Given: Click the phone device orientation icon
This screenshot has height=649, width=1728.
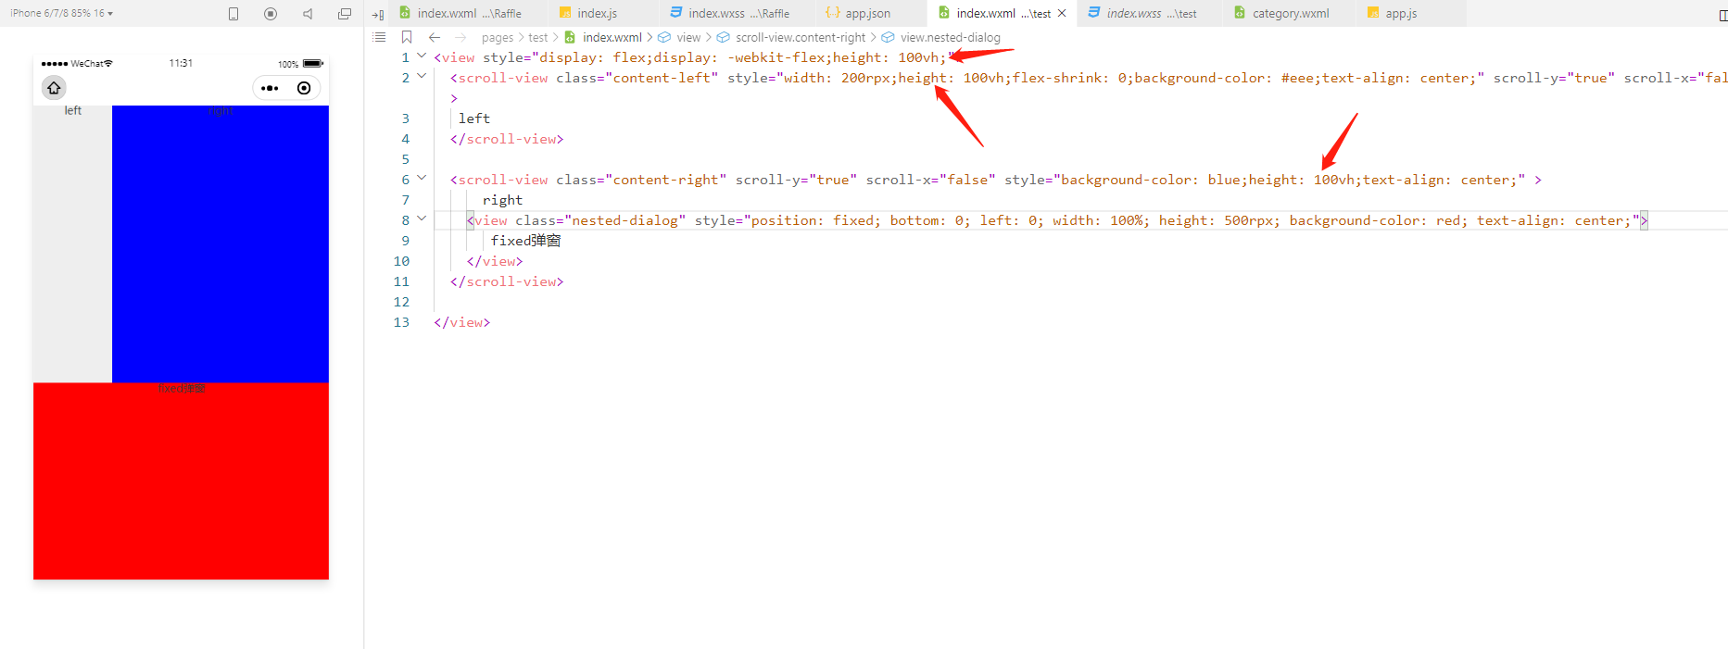Looking at the screenshot, I should [233, 13].
